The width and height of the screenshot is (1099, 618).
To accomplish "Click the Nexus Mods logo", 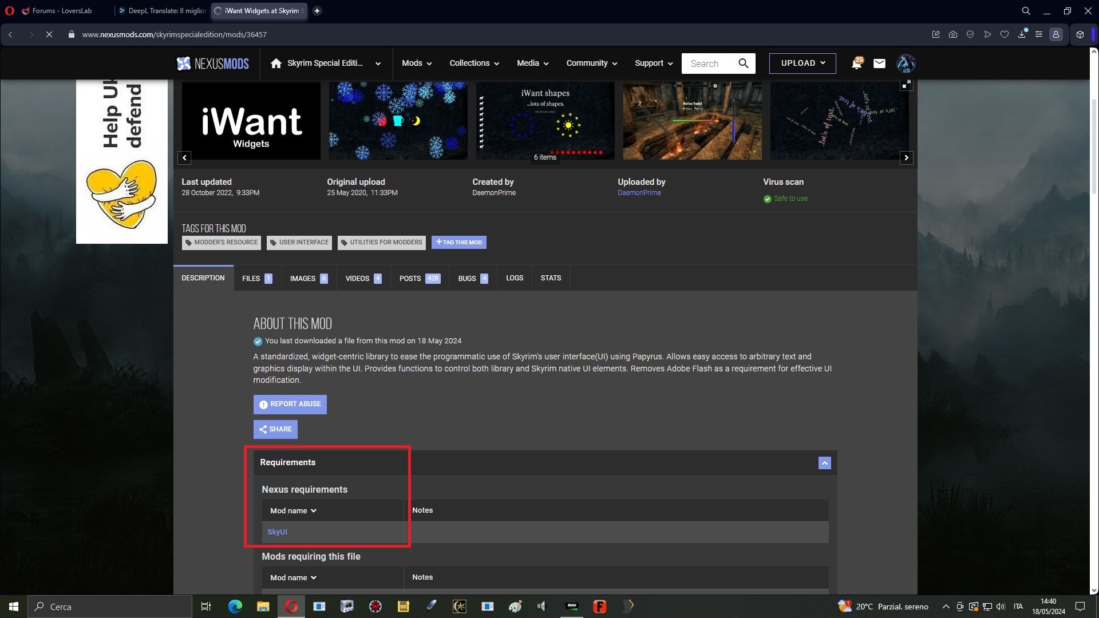I will click(212, 64).
